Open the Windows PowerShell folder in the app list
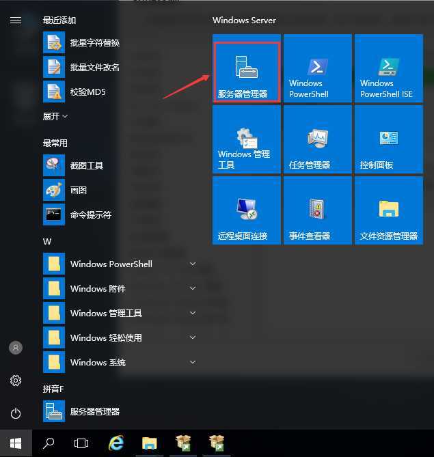 (x=120, y=264)
